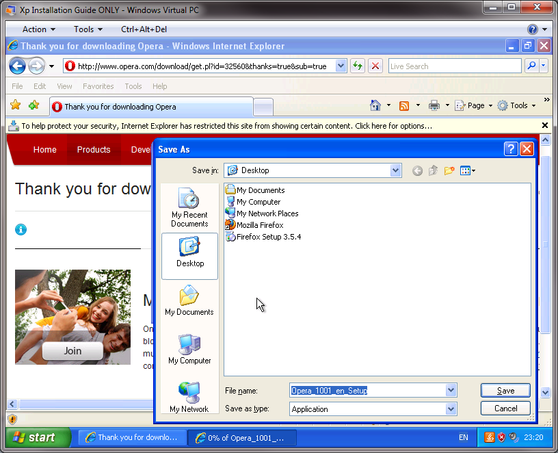Open Views menu icon in Save As
This screenshot has width=558, height=453.
(468, 170)
